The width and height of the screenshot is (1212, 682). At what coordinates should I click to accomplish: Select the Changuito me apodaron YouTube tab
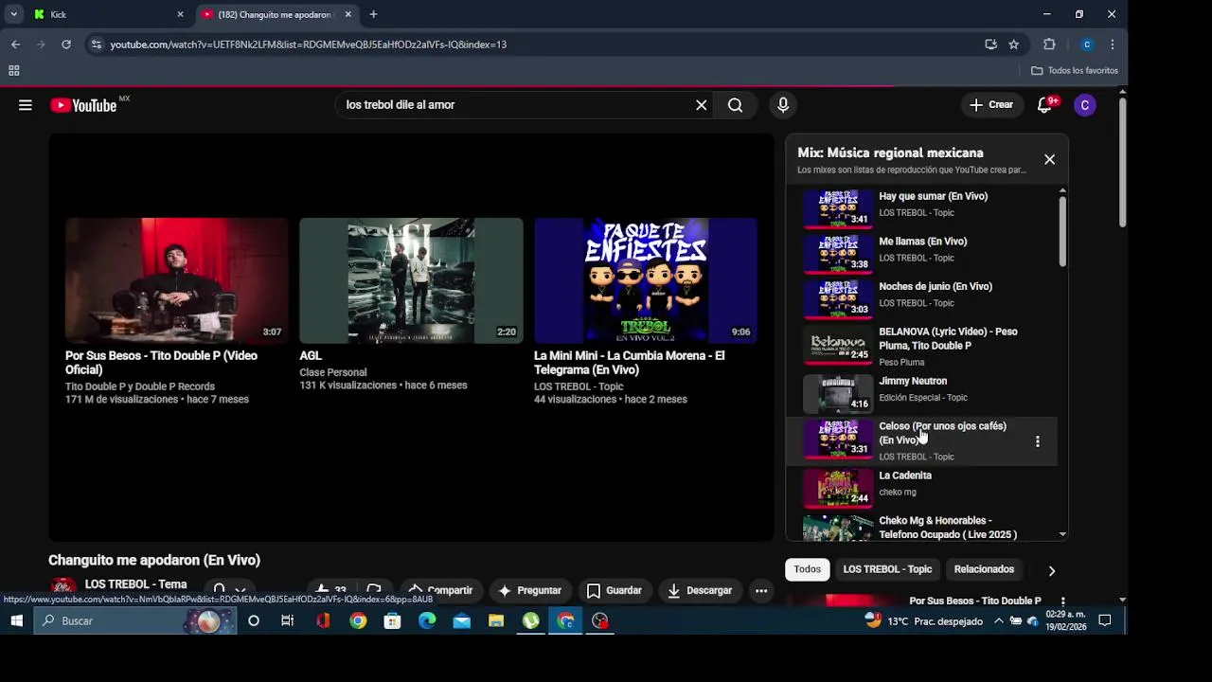point(273,14)
